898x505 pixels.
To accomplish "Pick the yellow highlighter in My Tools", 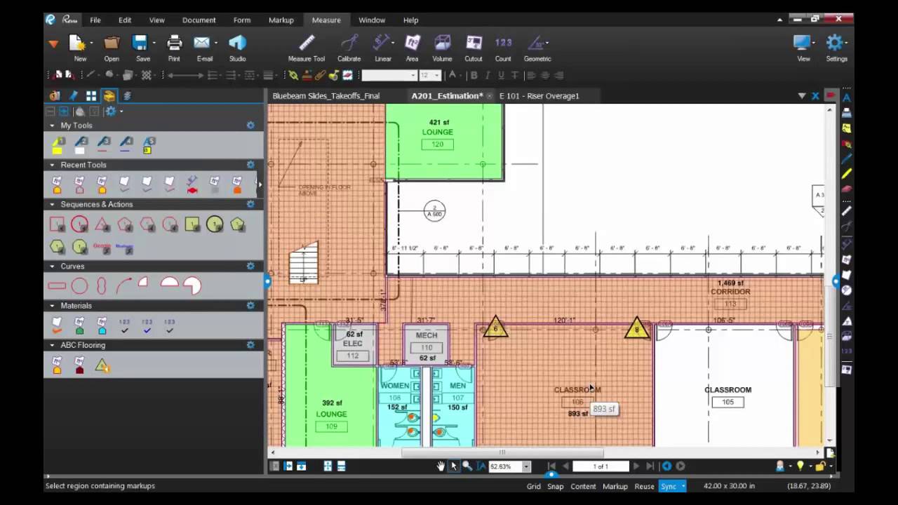I will pos(58,145).
